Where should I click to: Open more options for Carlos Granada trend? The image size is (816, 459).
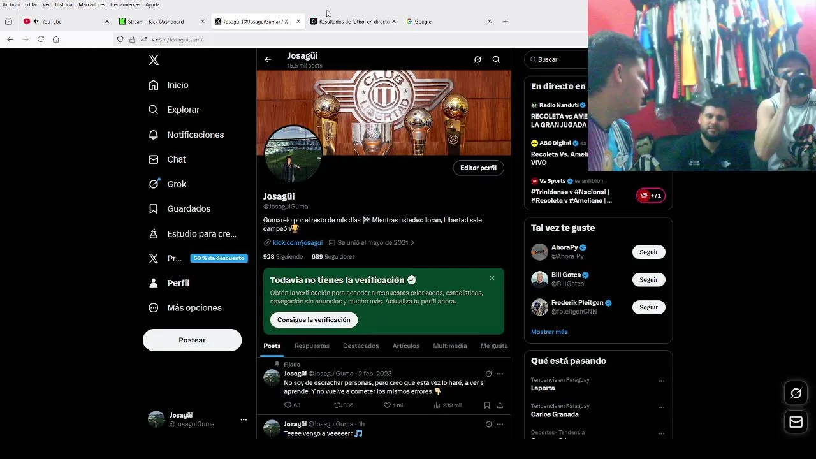click(x=661, y=407)
